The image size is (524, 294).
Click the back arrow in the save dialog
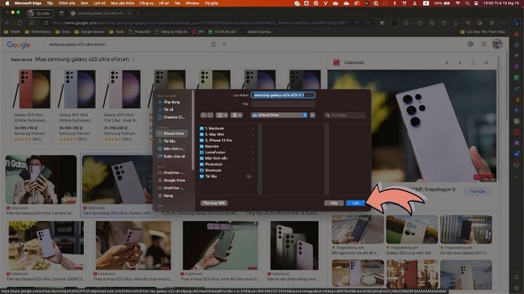(203, 115)
